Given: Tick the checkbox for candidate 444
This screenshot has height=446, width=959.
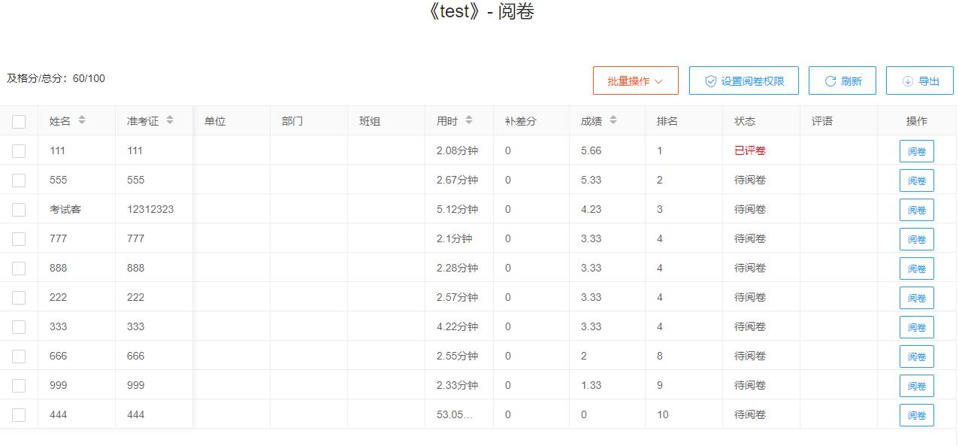Looking at the screenshot, I should pyautogui.click(x=19, y=415).
